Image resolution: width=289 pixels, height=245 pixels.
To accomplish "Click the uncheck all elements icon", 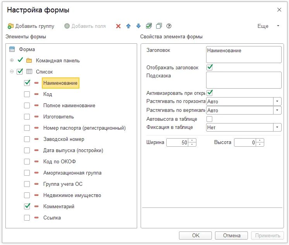I will tap(159, 26).
